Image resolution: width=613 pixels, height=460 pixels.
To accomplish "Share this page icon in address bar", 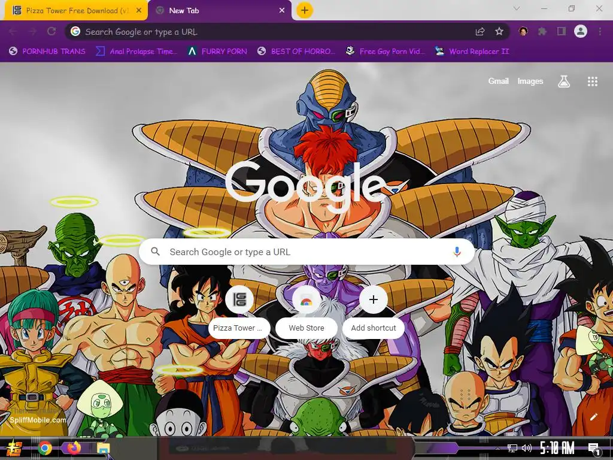I will [x=480, y=32].
